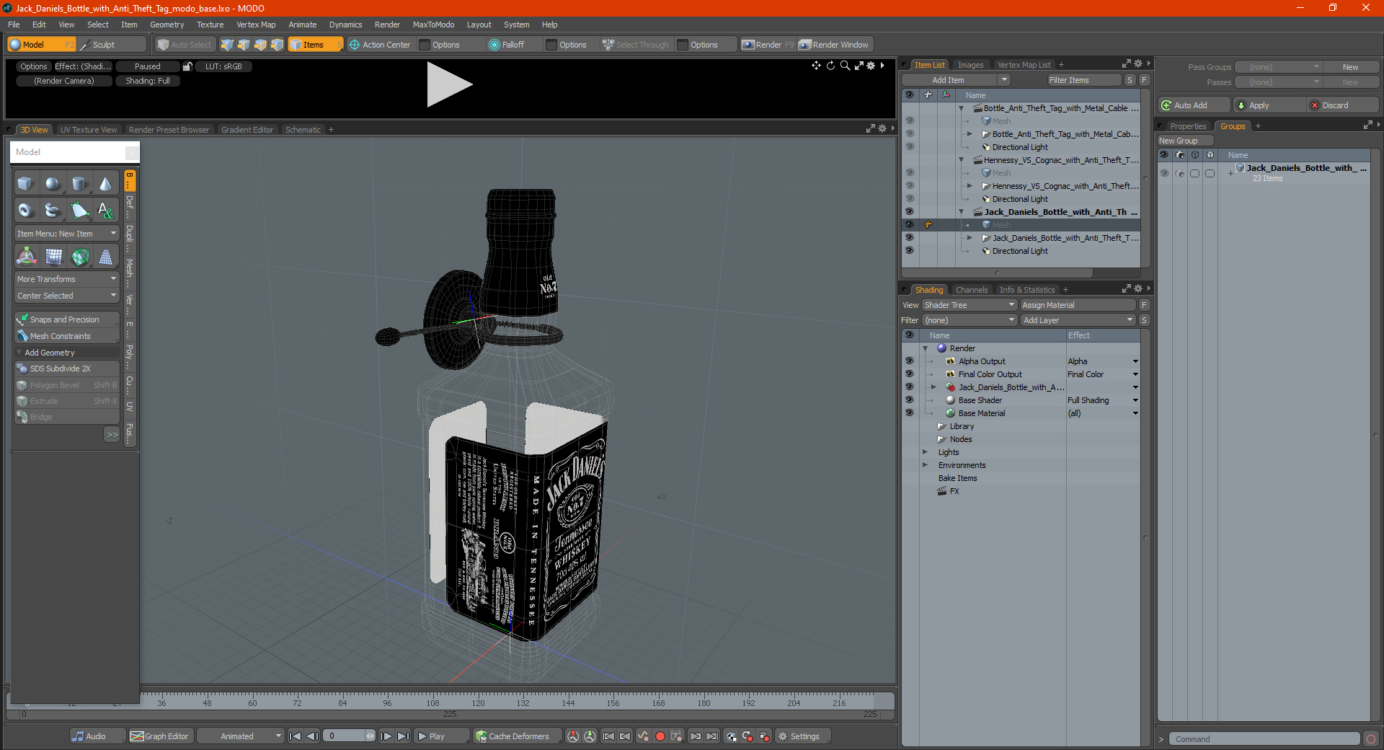1384x750 pixels.
Task: Toggle eye of Jack_Daniels group in Groups
Action: (x=1164, y=173)
